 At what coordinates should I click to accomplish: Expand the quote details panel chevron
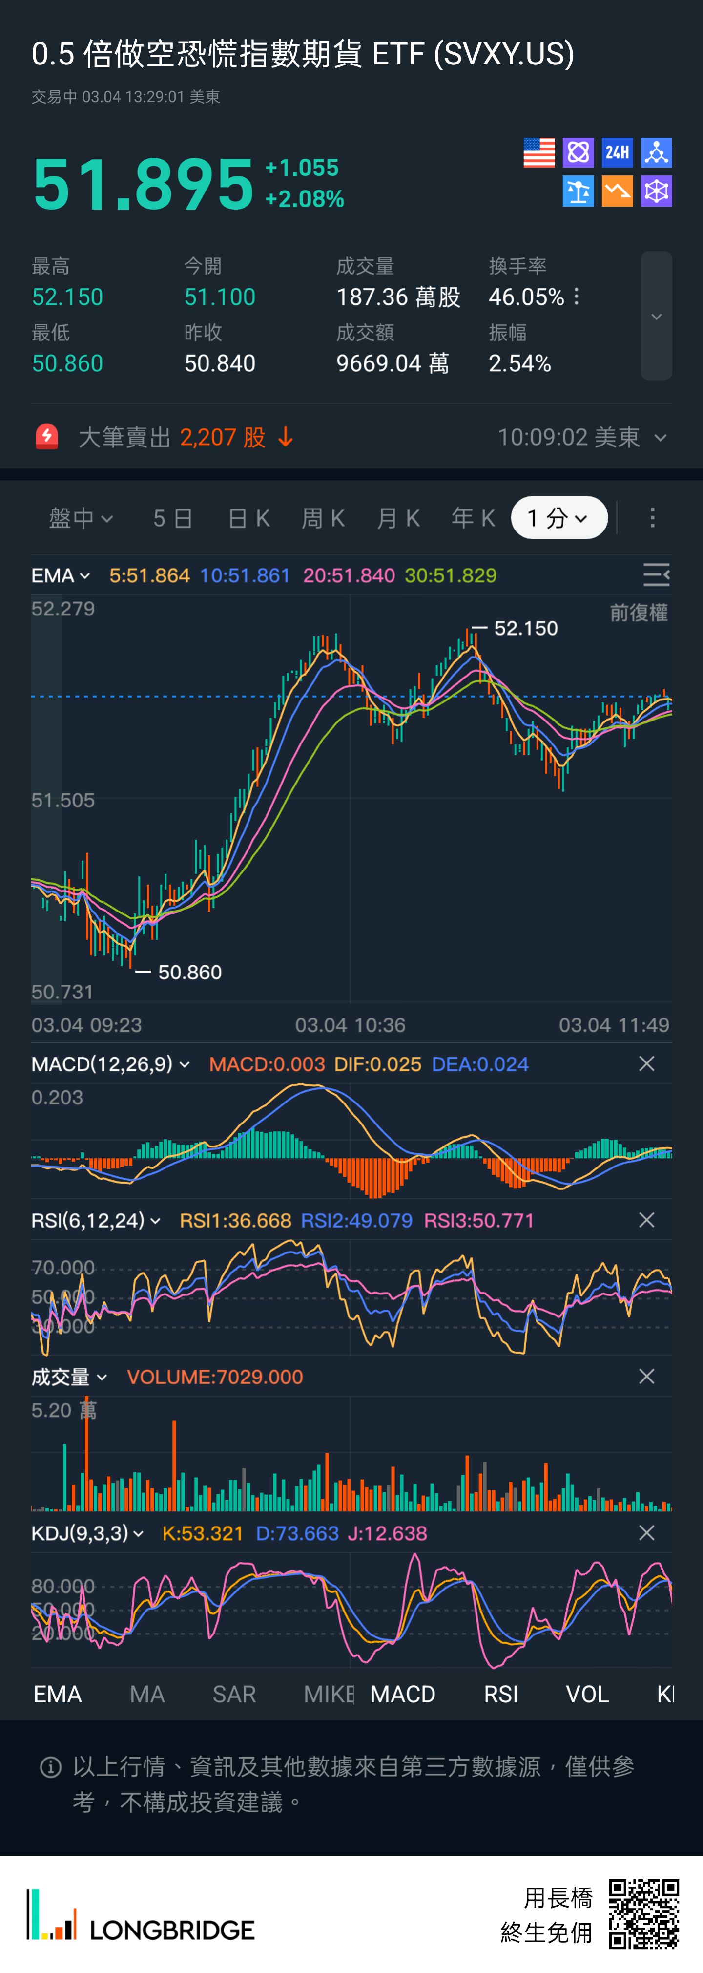click(656, 316)
